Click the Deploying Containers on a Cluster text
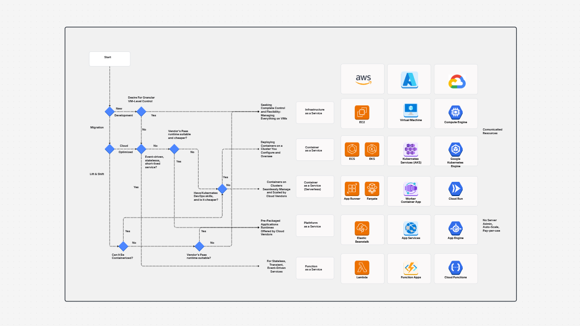 (271, 149)
